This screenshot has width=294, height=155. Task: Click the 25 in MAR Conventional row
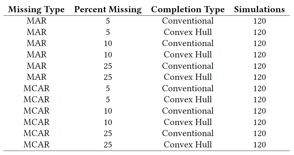click(108, 66)
